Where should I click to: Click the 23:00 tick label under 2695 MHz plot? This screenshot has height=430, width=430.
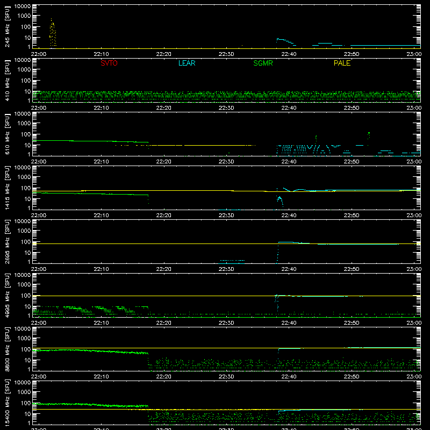pos(414,269)
